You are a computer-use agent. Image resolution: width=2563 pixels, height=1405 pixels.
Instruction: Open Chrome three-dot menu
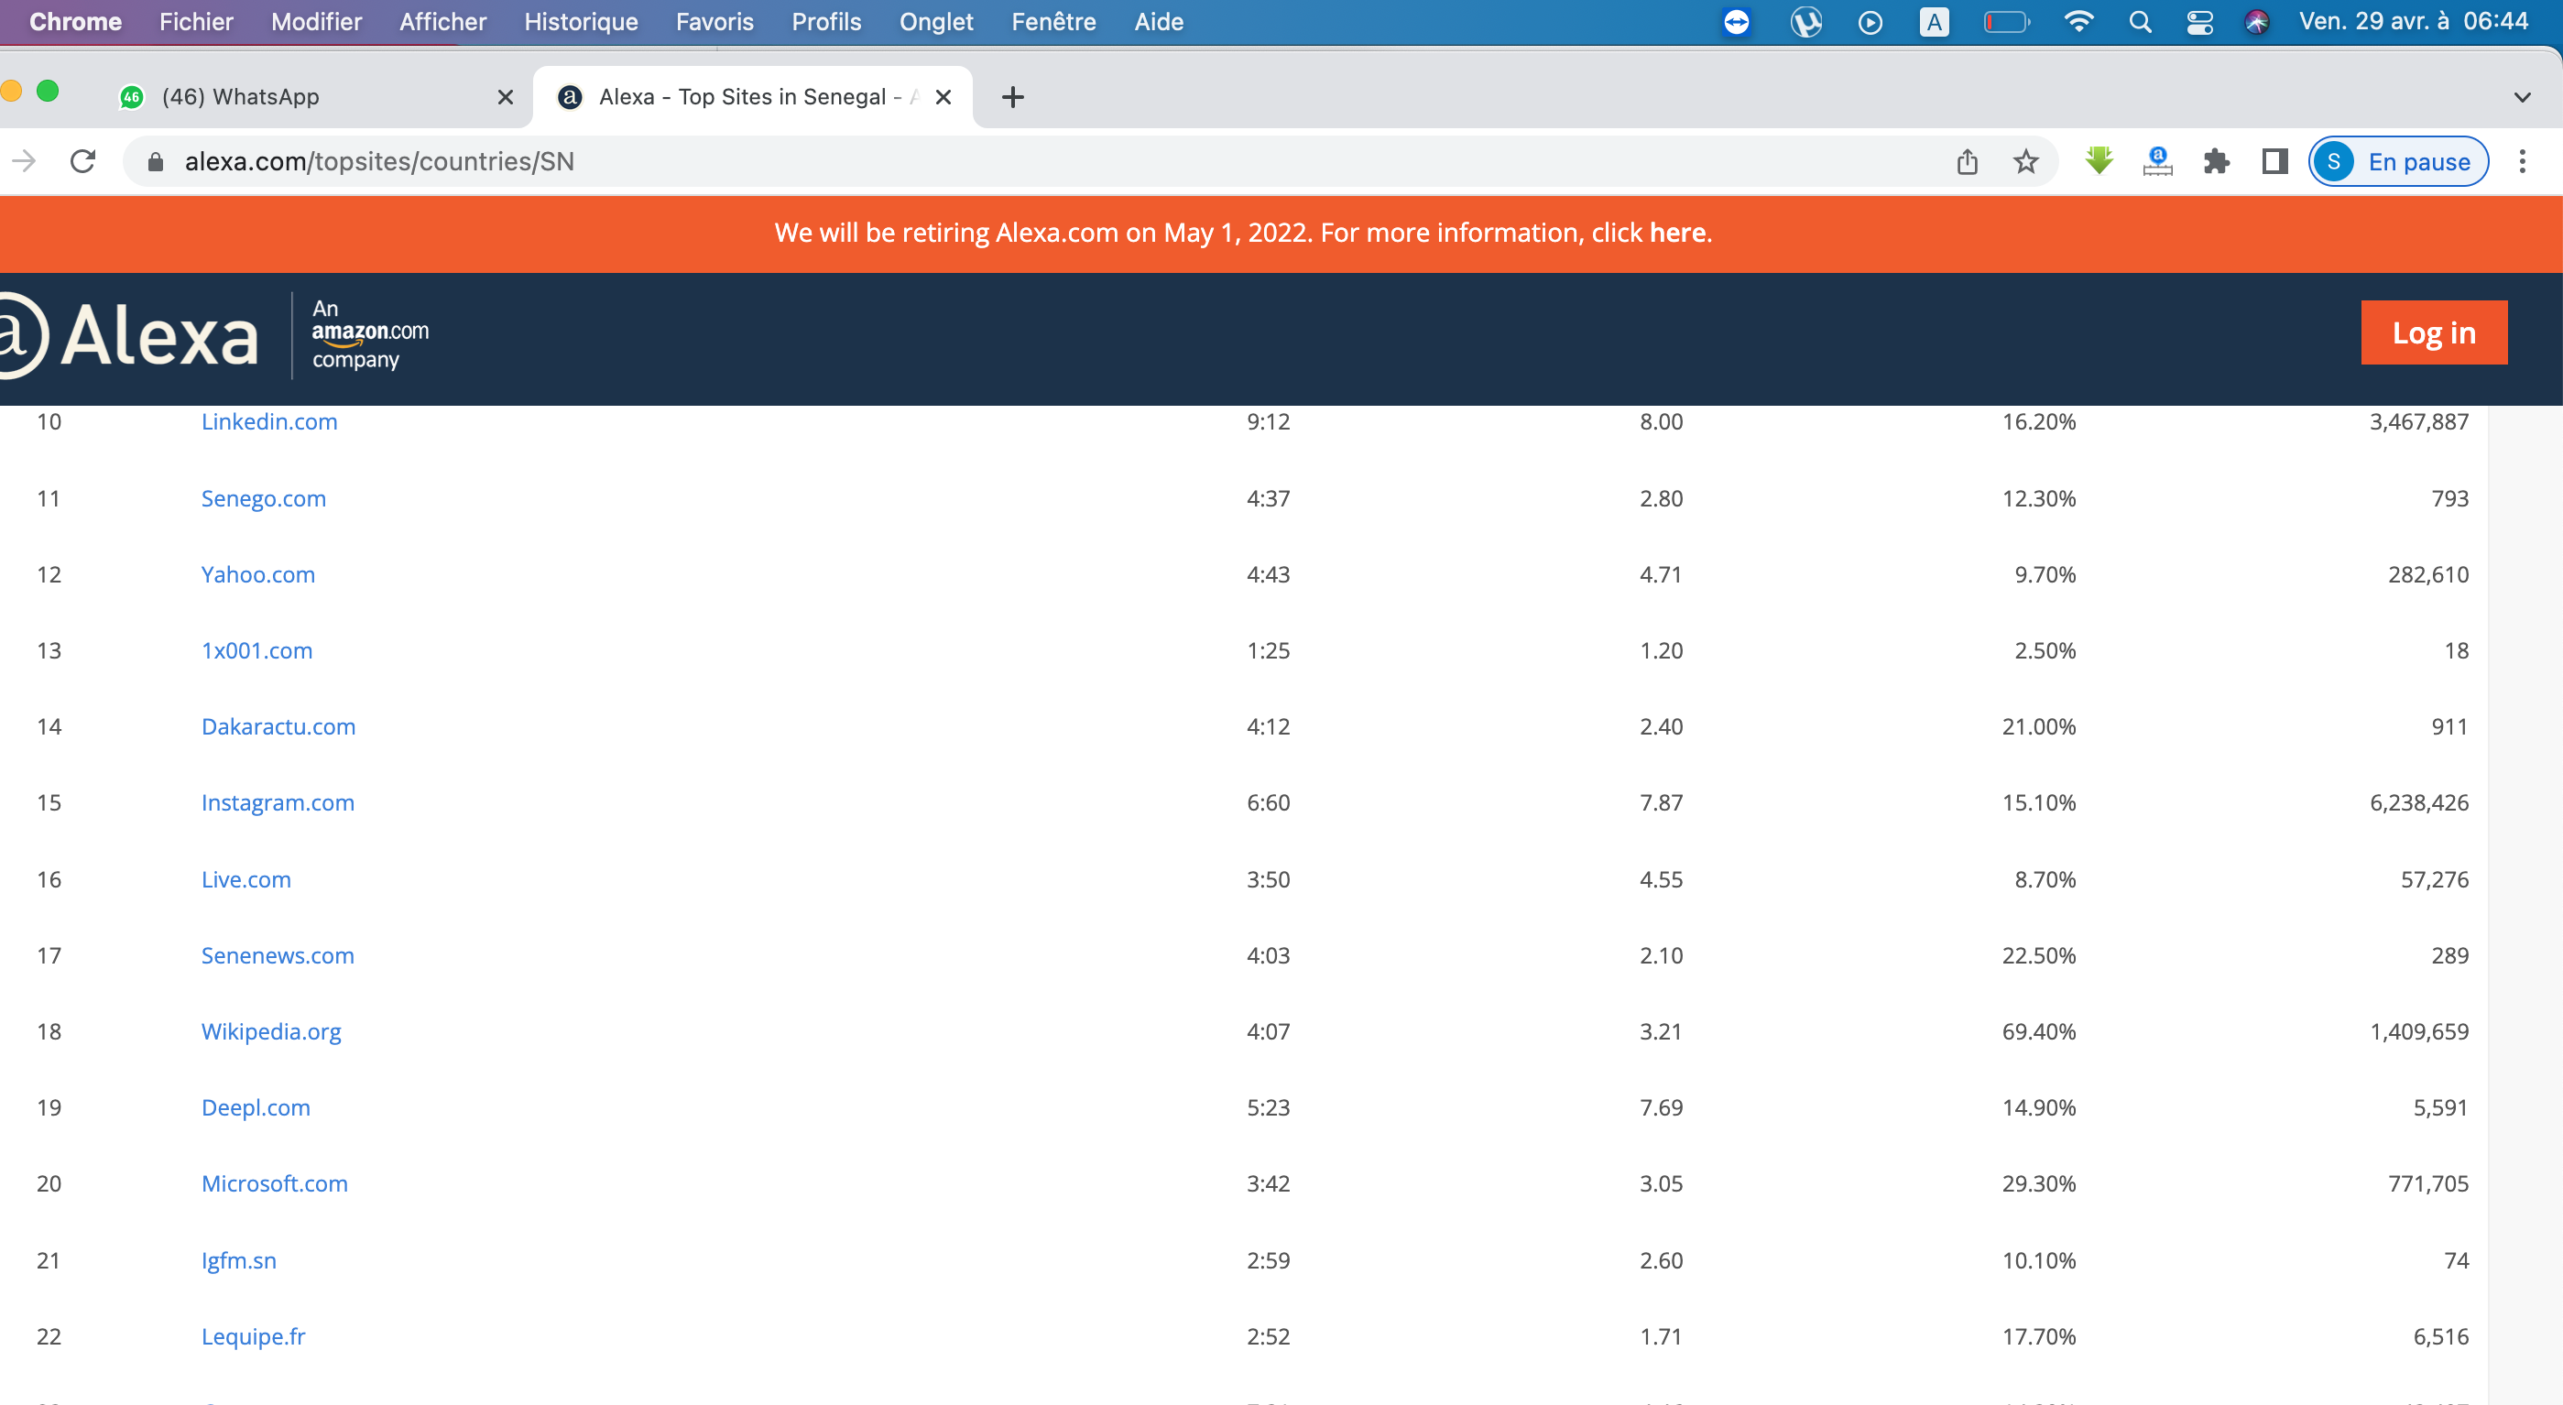click(x=2521, y=161)
